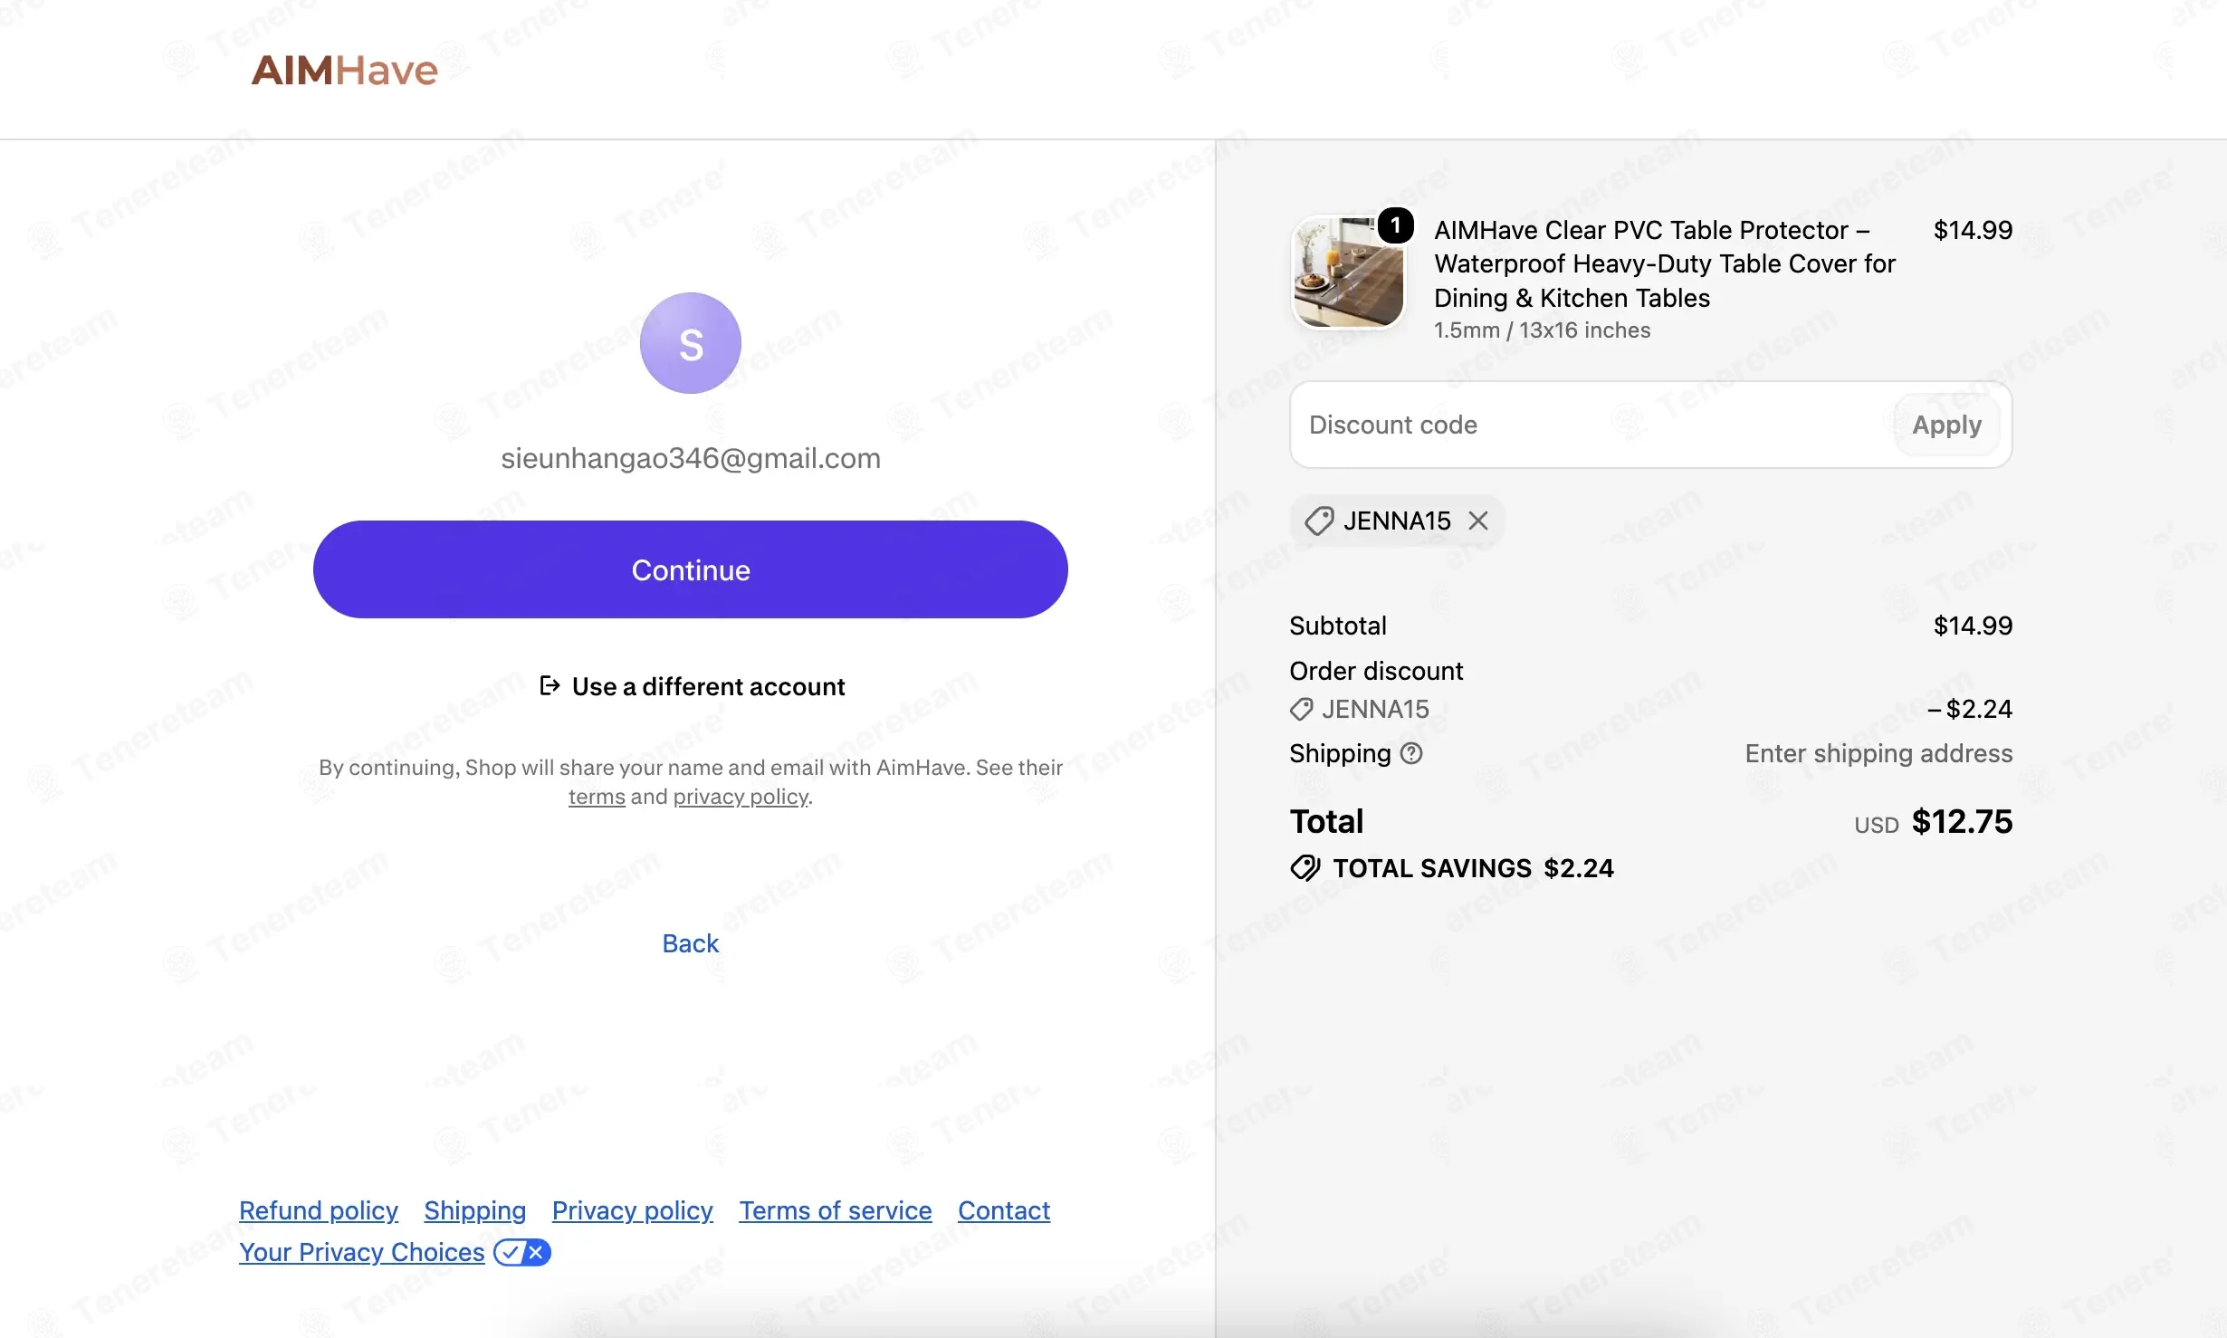This screenshot has width=2227, height=1338.
Task: Click the discount amount −$2.24
Action: (1969, 709)
